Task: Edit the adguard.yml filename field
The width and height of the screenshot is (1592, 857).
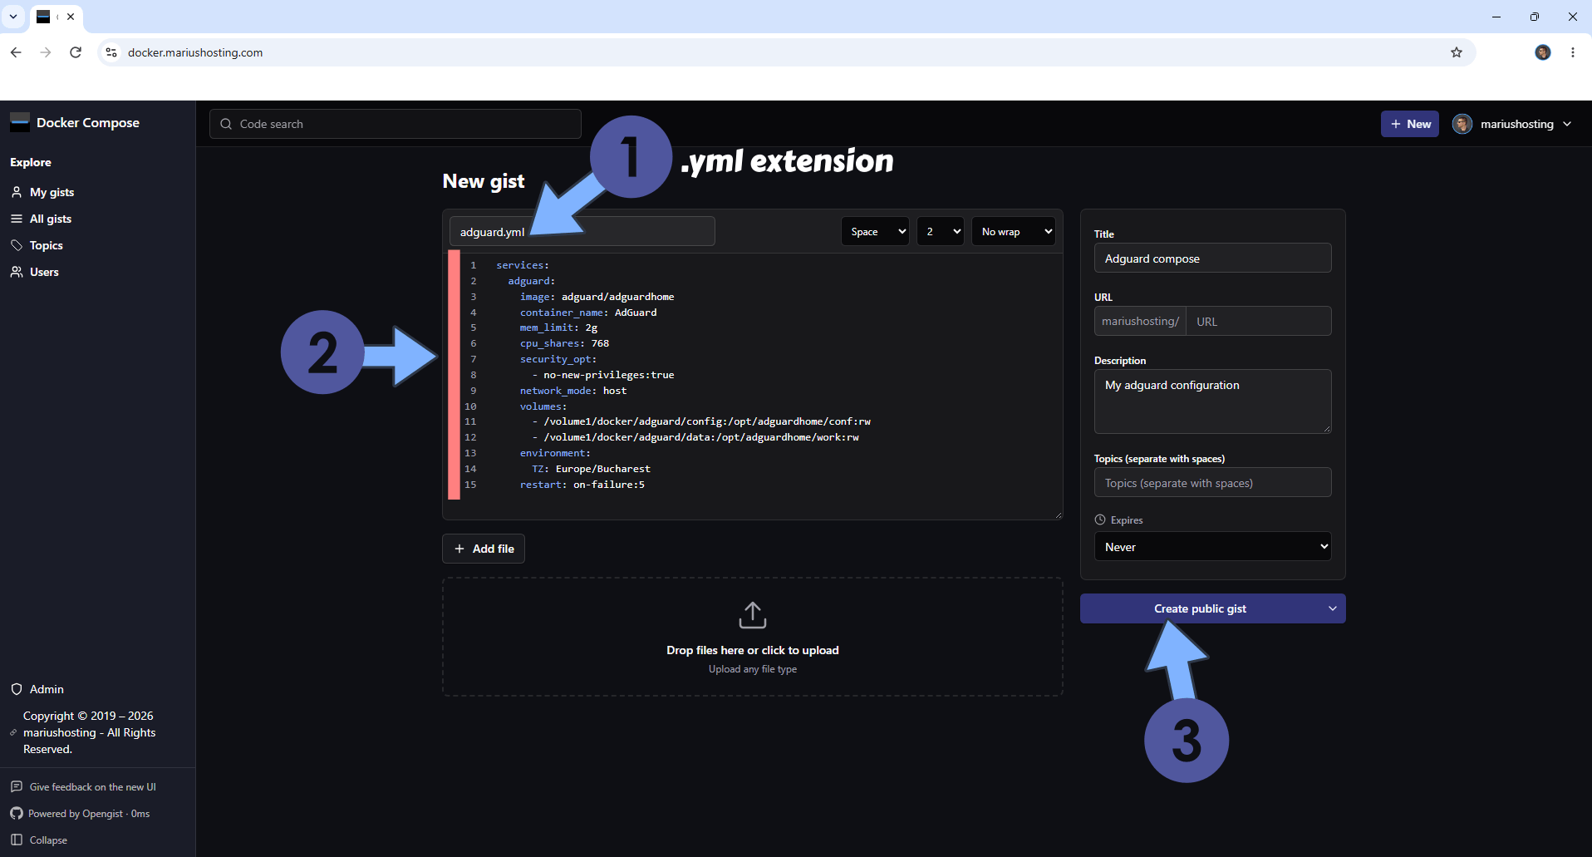Action: coord(582,232)
